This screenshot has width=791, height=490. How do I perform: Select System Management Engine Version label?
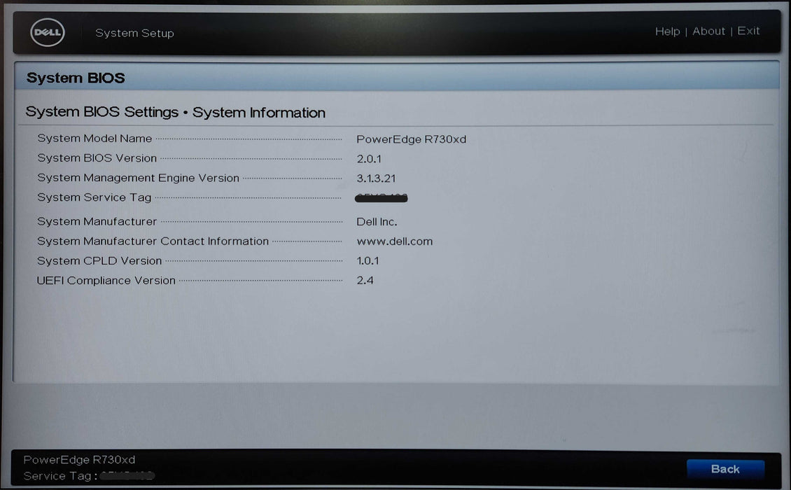138,178
